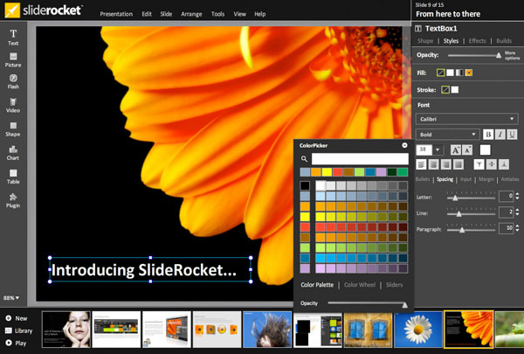
Task: Open the white daisy slide thumbnail
Action: tap(418, 330)
